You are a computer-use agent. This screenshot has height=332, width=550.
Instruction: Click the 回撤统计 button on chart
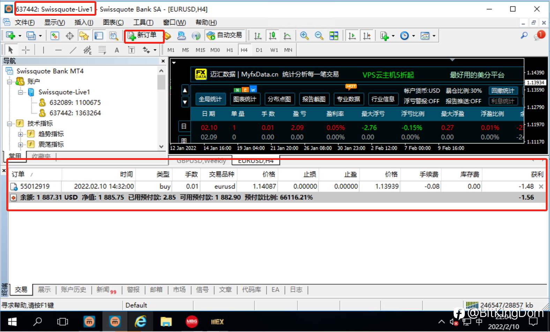503,91
